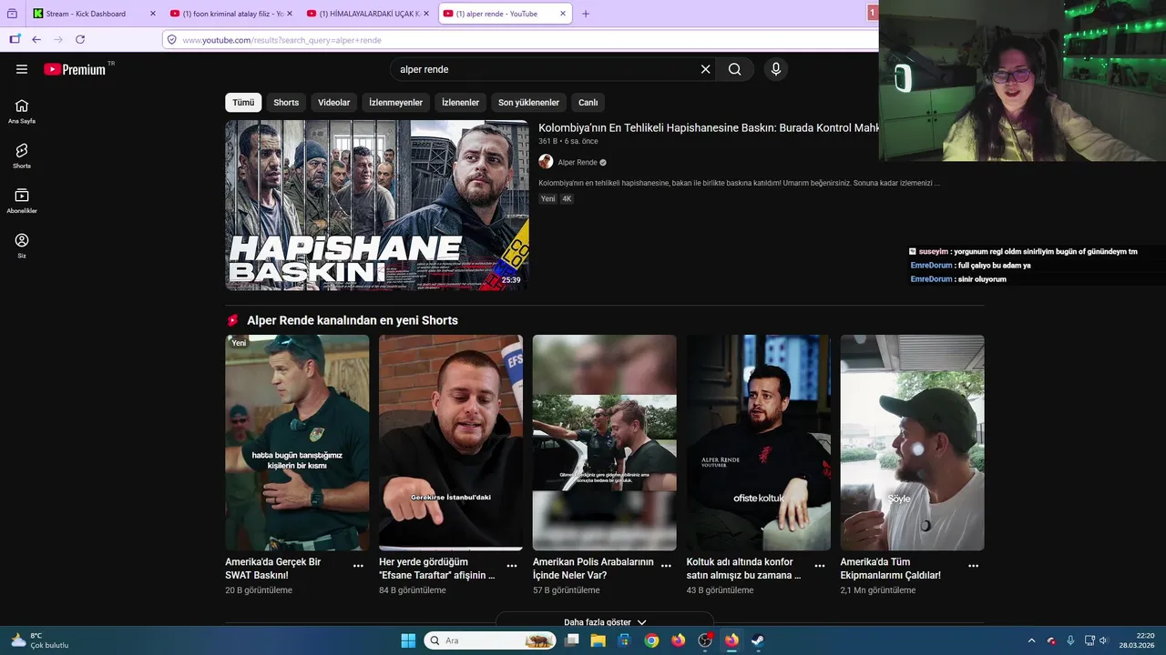Open the tab overview icon left of tabs
1166x655 pixels.
click(x=12, y=14)
